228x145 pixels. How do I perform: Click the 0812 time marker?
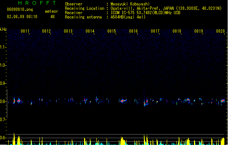point(46,31)
